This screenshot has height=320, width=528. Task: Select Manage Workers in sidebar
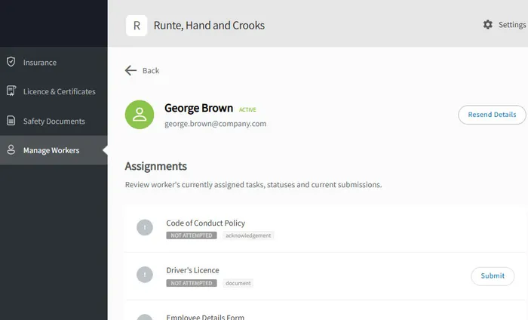pyautogui.click(x=51, y=150)
